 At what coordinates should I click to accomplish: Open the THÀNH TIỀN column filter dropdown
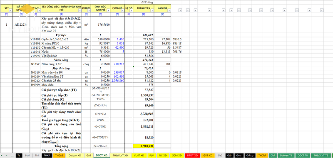152,10
